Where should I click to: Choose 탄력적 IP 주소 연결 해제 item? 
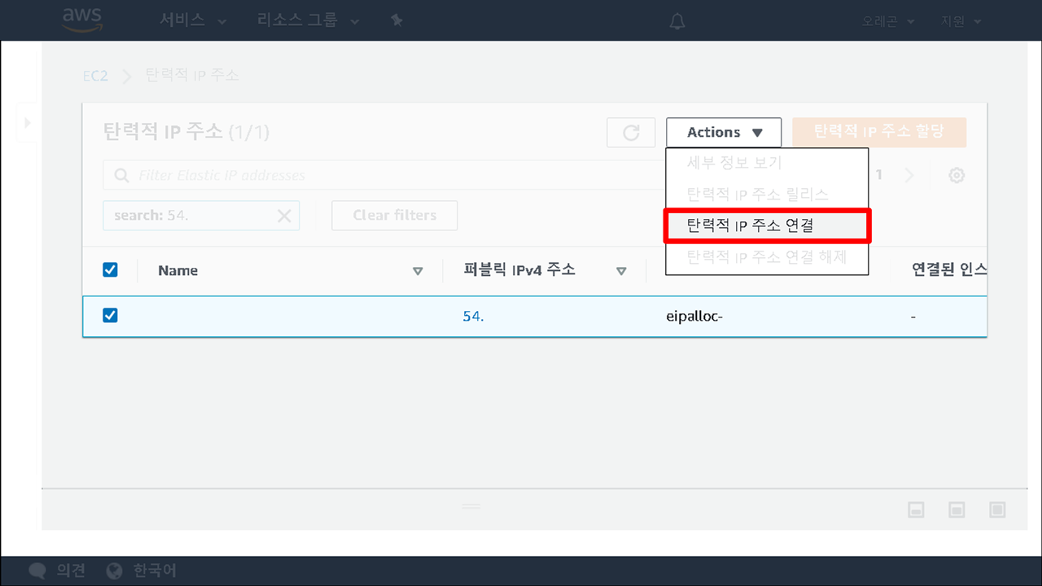pos(767,257)
